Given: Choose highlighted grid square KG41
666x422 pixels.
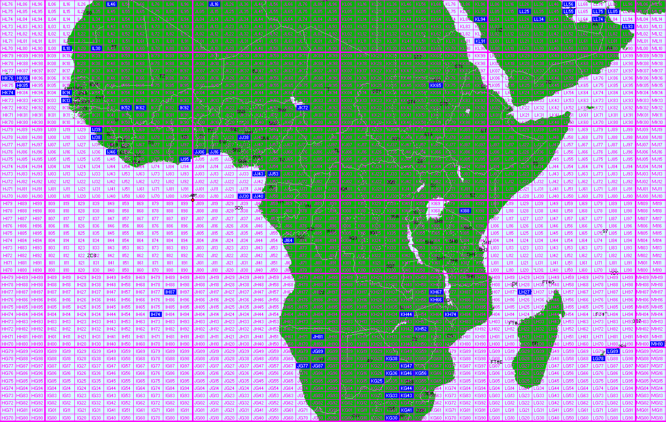Looking at the screenshot, I should tap(406, 410).
